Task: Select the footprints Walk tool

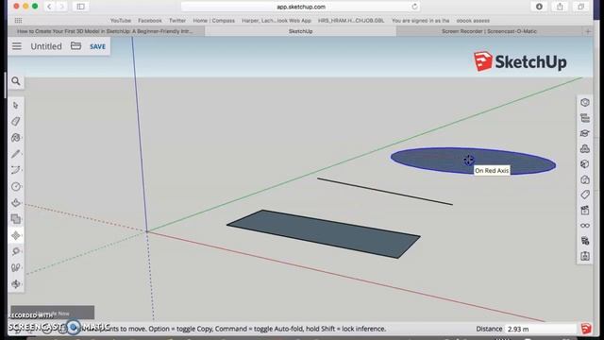Action: [16, 267]
